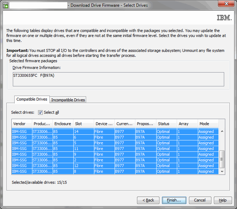Open the Compatible Drives tab
Viewport: 237px width, 209px height.
(32, 100)
